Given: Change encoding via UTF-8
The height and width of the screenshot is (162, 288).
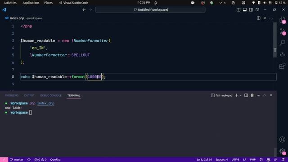Looking at the screenshot, I should click(x=235, y=160).
